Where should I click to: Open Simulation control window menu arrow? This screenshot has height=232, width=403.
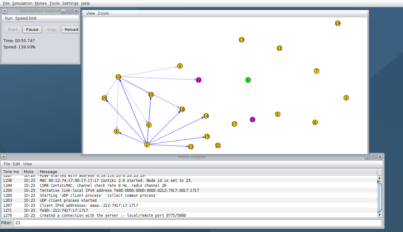point(5,11)
